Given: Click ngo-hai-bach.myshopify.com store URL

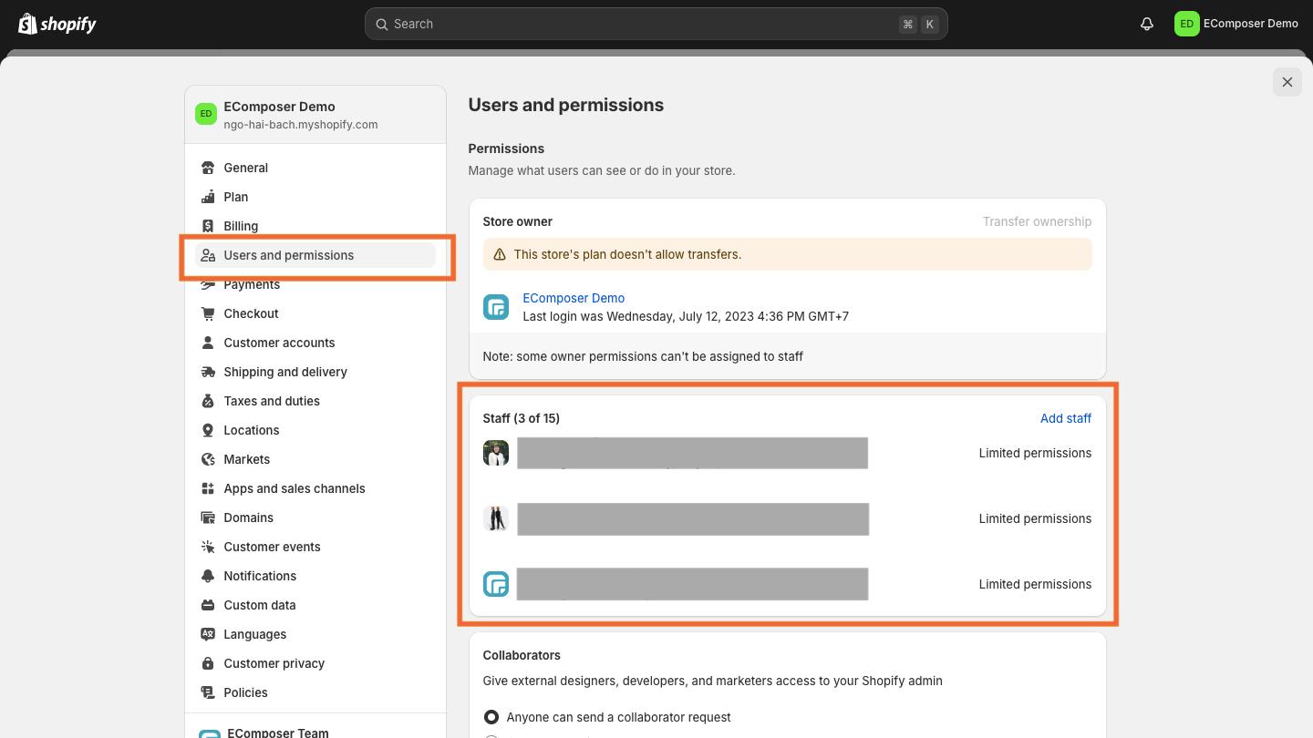Looking at the screenshot, I should [x=301, y=125].
